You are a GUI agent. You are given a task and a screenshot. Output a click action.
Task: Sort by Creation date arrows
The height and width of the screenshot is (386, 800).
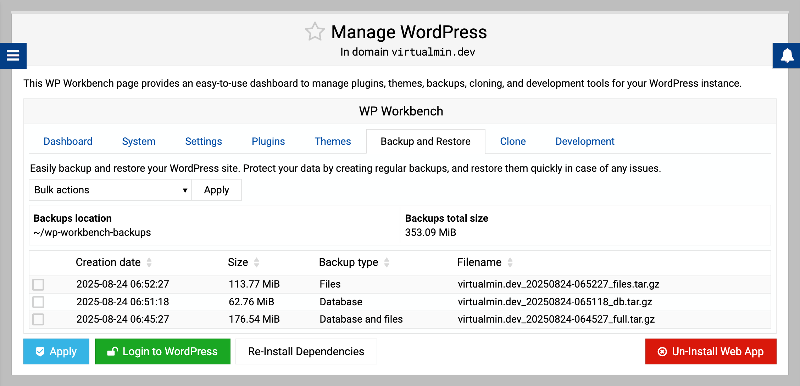pos(149,262)
